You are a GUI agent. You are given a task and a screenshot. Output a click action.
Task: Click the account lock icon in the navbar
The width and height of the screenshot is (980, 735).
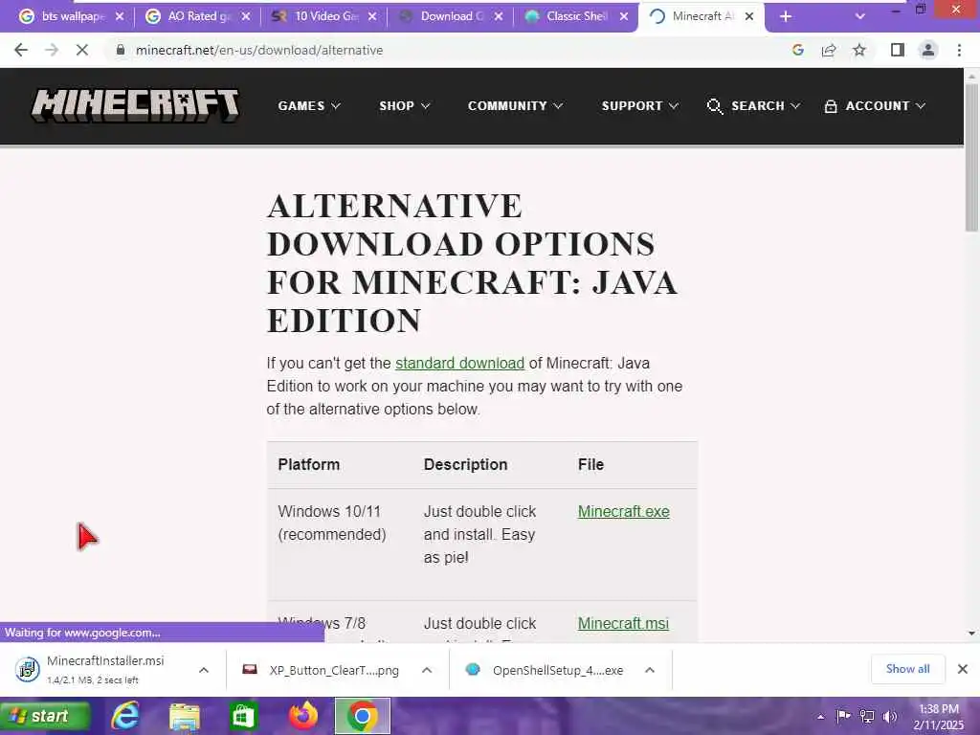831,106
